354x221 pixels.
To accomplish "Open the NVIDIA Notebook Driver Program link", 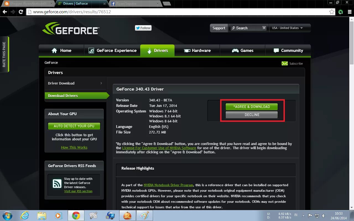I will point(168,185).
